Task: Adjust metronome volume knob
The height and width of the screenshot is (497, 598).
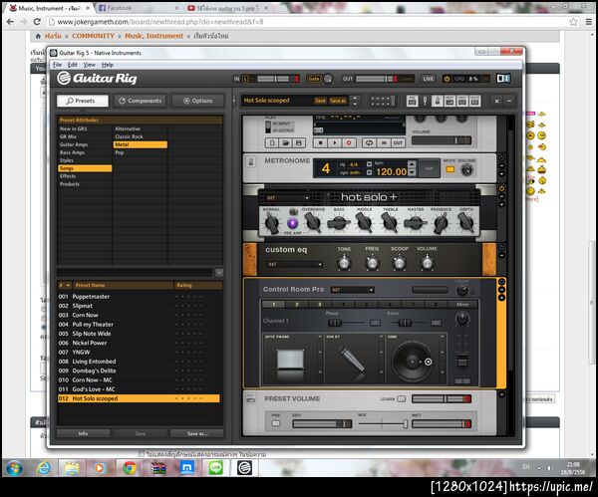Action: tap(466, 170)
